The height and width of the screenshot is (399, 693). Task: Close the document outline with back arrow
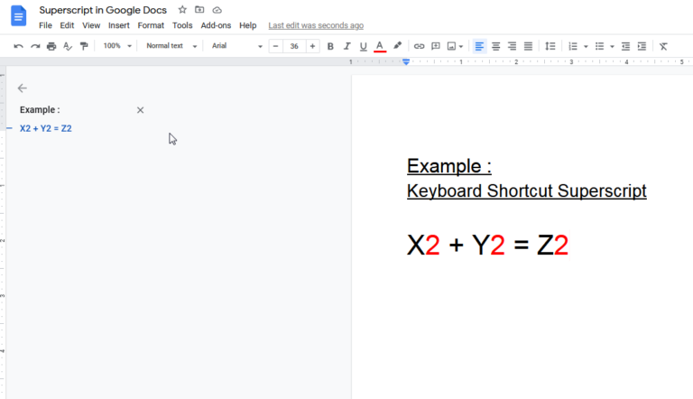point(22,88)
